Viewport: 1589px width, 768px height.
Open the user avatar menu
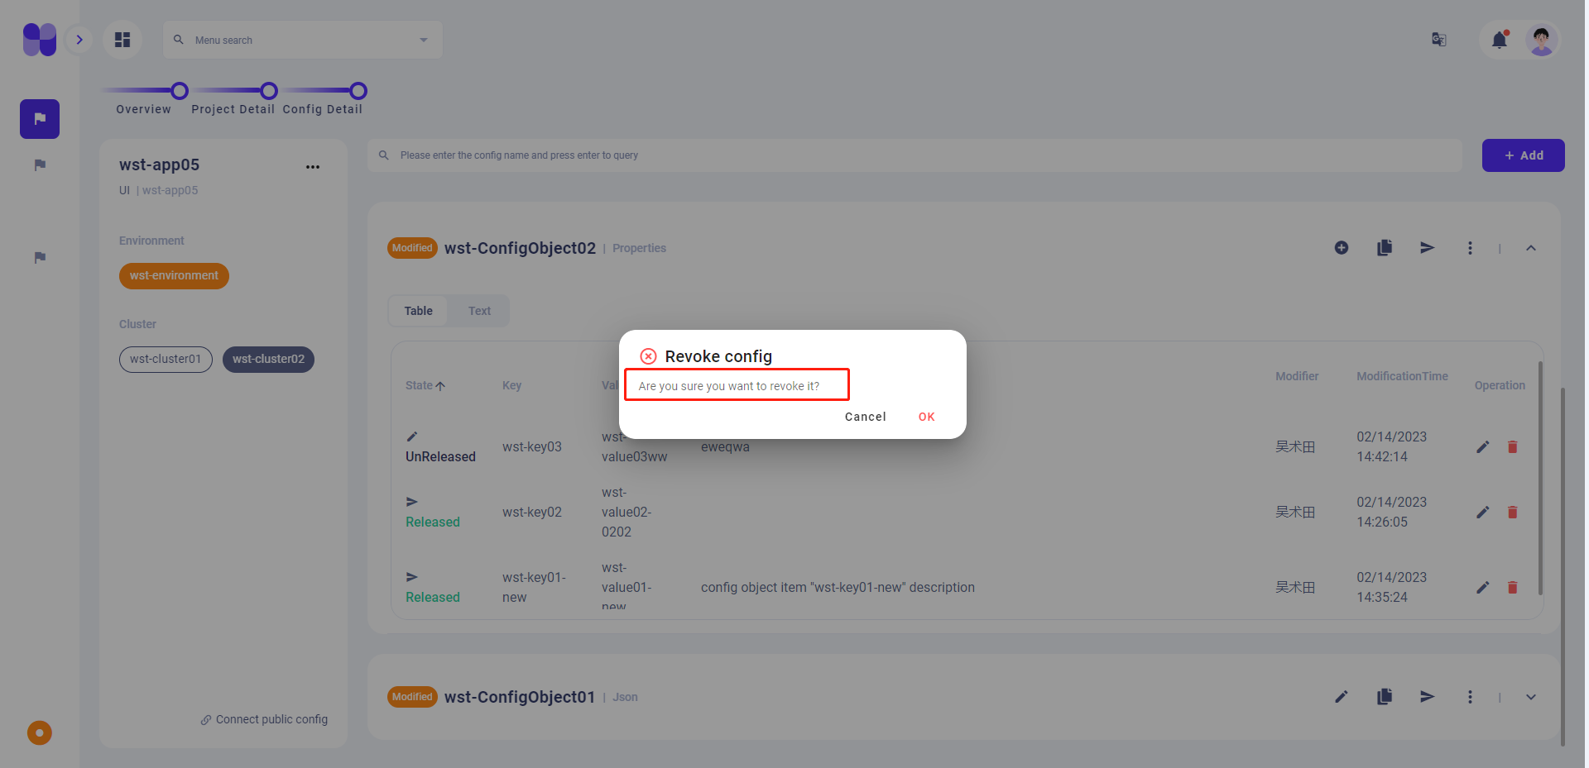coord(1541,40)
